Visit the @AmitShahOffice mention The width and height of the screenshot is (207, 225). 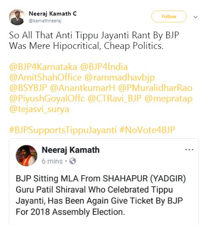click(x=45, y=78)
